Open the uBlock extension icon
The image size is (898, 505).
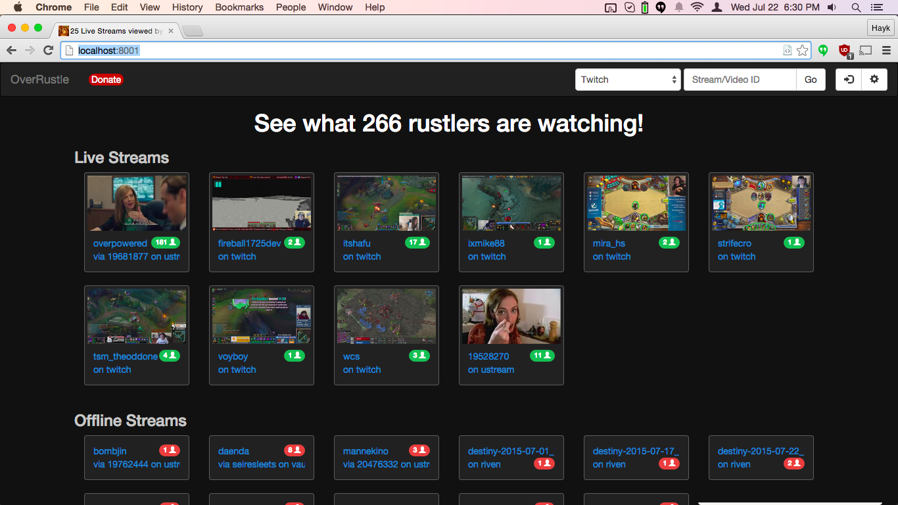click(845, 51)
